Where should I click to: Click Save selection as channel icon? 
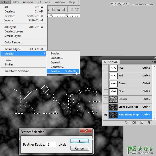[x=134, y=122]
